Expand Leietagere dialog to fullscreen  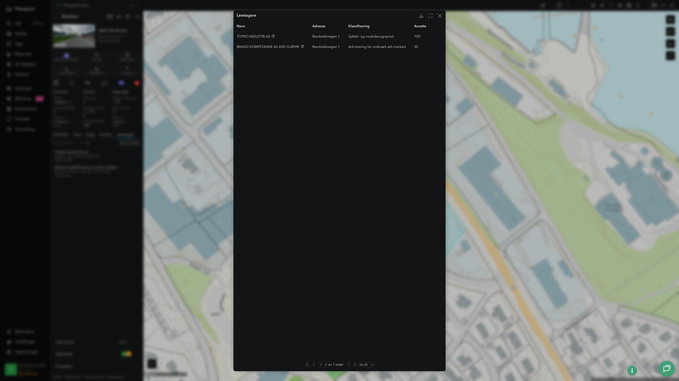pyautogui.click(x=430, y=16)
